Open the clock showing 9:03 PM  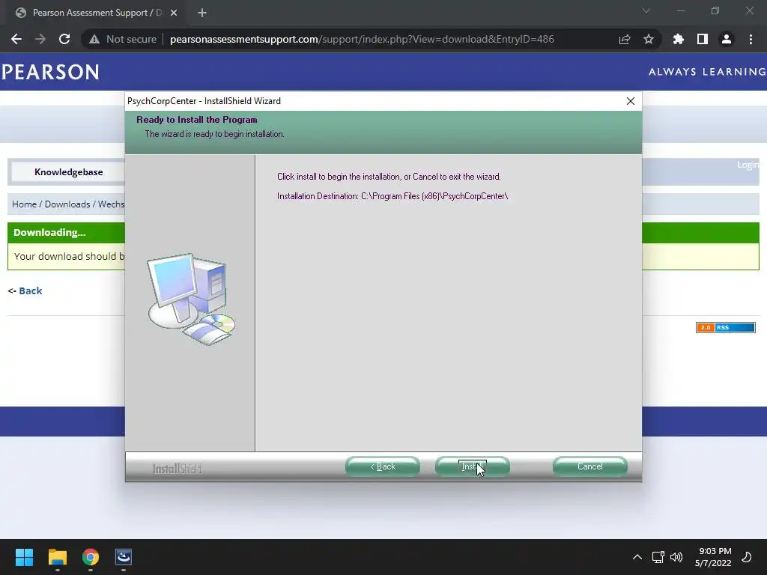713,557
